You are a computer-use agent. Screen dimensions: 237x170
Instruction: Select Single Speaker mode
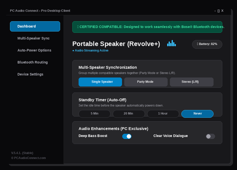point(100,82)
